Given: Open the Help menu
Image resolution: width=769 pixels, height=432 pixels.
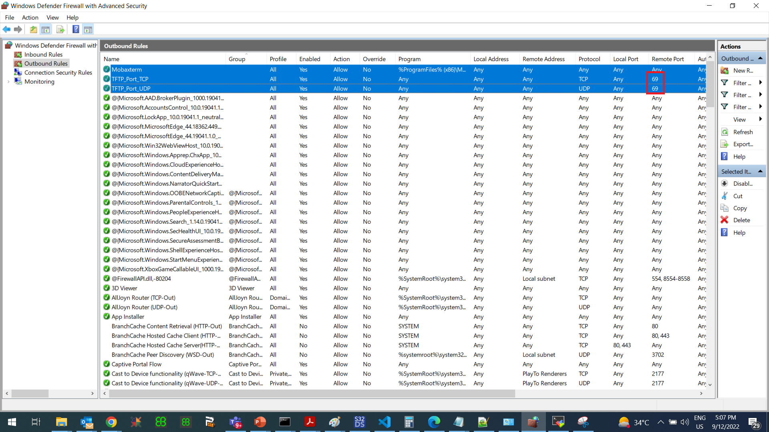Looking at the screenshot, I should coord(72,18).
